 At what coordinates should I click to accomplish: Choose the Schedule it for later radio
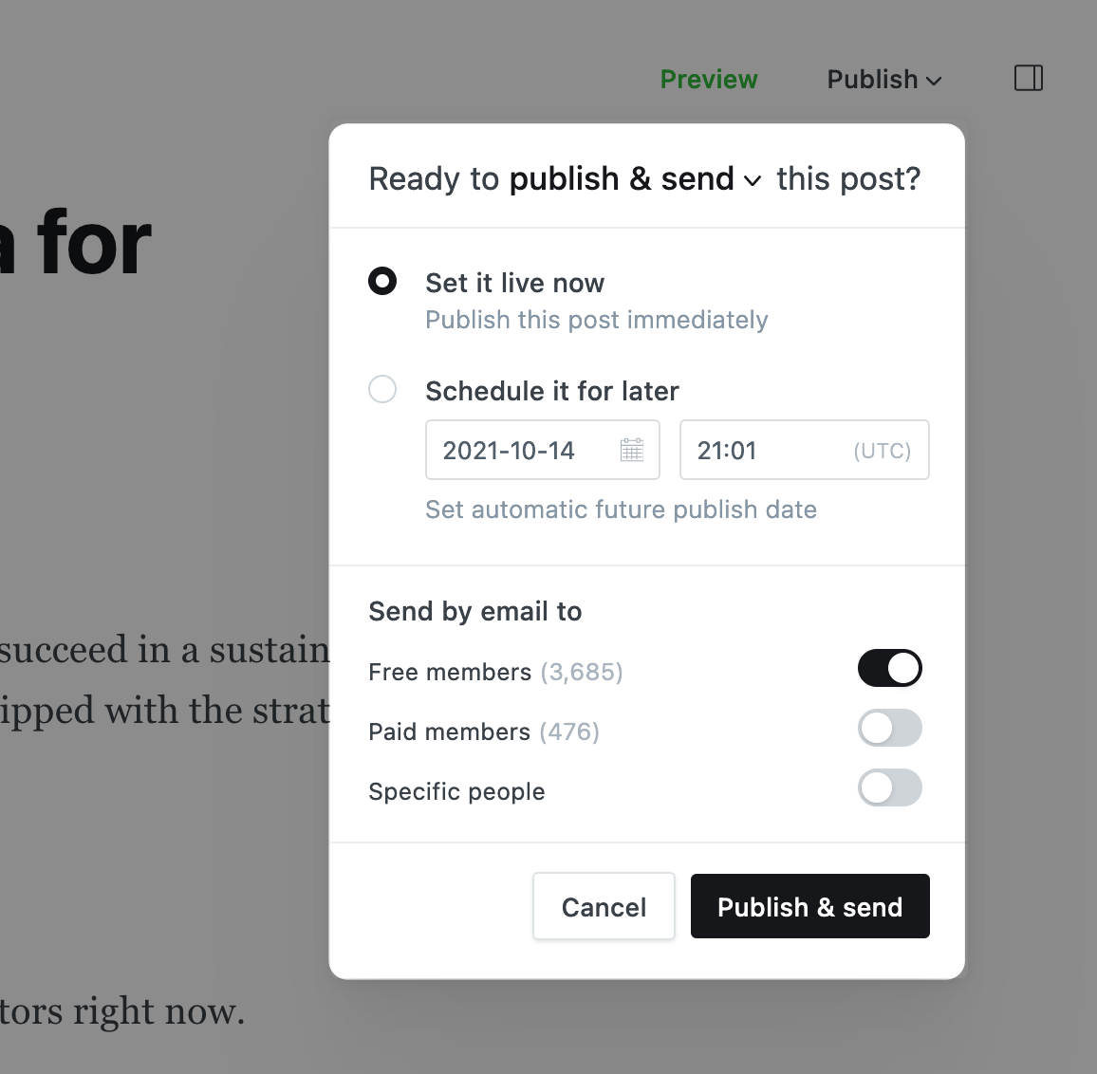tap(382, 389)
